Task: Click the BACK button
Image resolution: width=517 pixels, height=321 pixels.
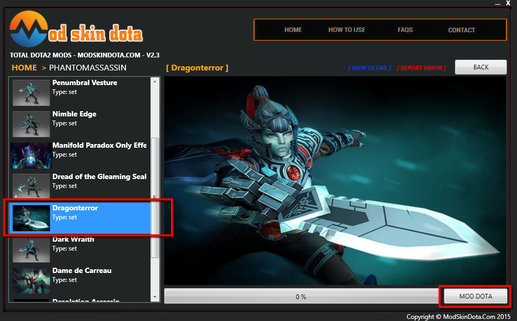Action: pos(481,67)
